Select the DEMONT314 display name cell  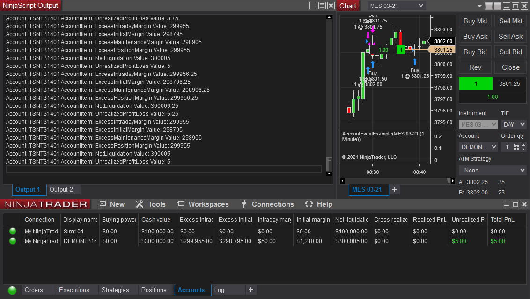pos(80,241)
